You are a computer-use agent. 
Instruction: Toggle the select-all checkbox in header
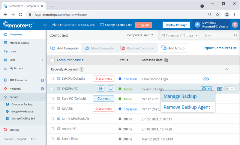click(x=53, y=60)
